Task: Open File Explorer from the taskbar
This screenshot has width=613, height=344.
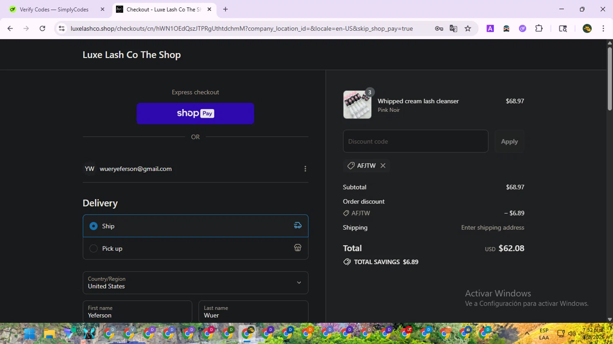Action: click(49, 334)
